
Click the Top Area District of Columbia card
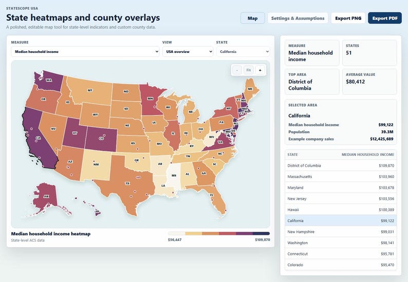click(312, 82)
